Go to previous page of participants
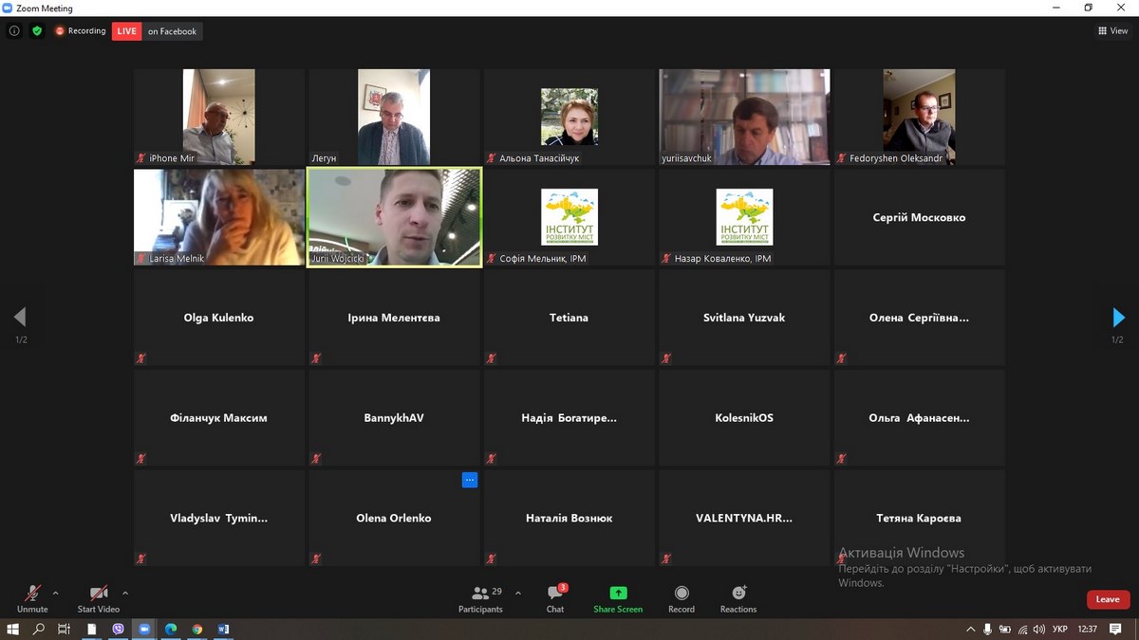Viewport: 1139px width, 640px height. [20, 318]
